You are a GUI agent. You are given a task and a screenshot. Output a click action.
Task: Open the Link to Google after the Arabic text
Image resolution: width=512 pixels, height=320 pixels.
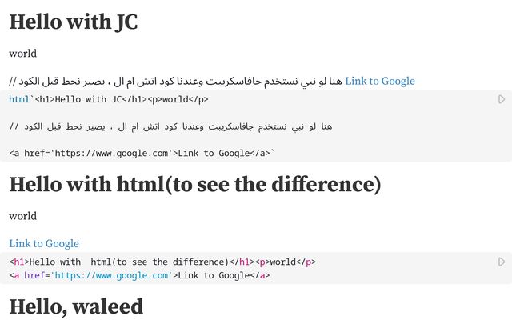tap(380, 81)
